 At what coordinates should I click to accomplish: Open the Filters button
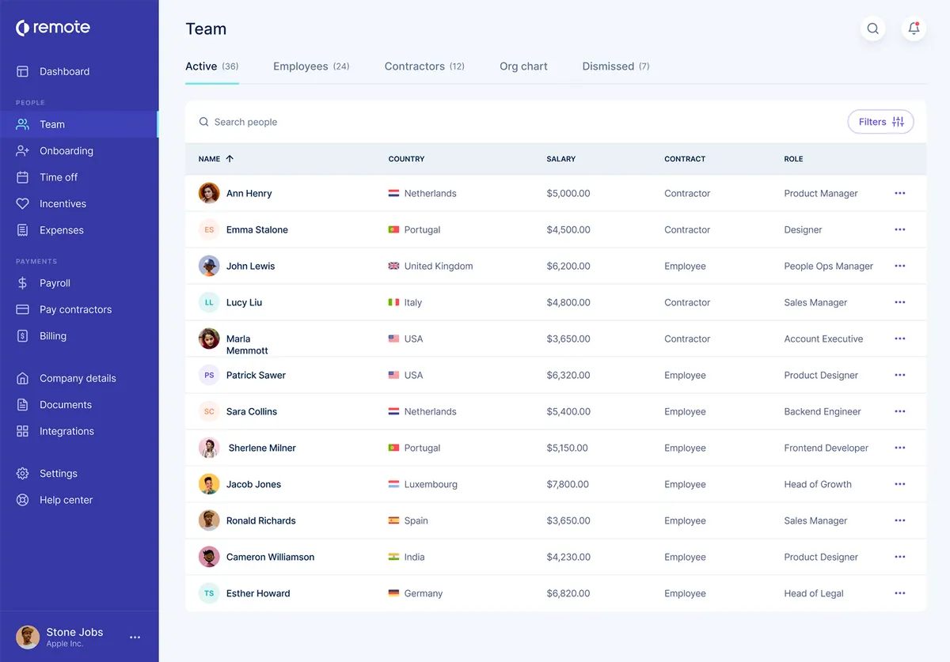(880, 122)
